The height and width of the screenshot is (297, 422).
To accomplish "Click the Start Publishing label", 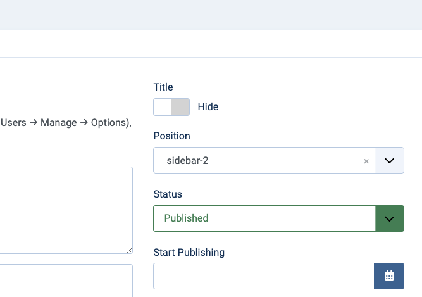I will tap(189, 252).
